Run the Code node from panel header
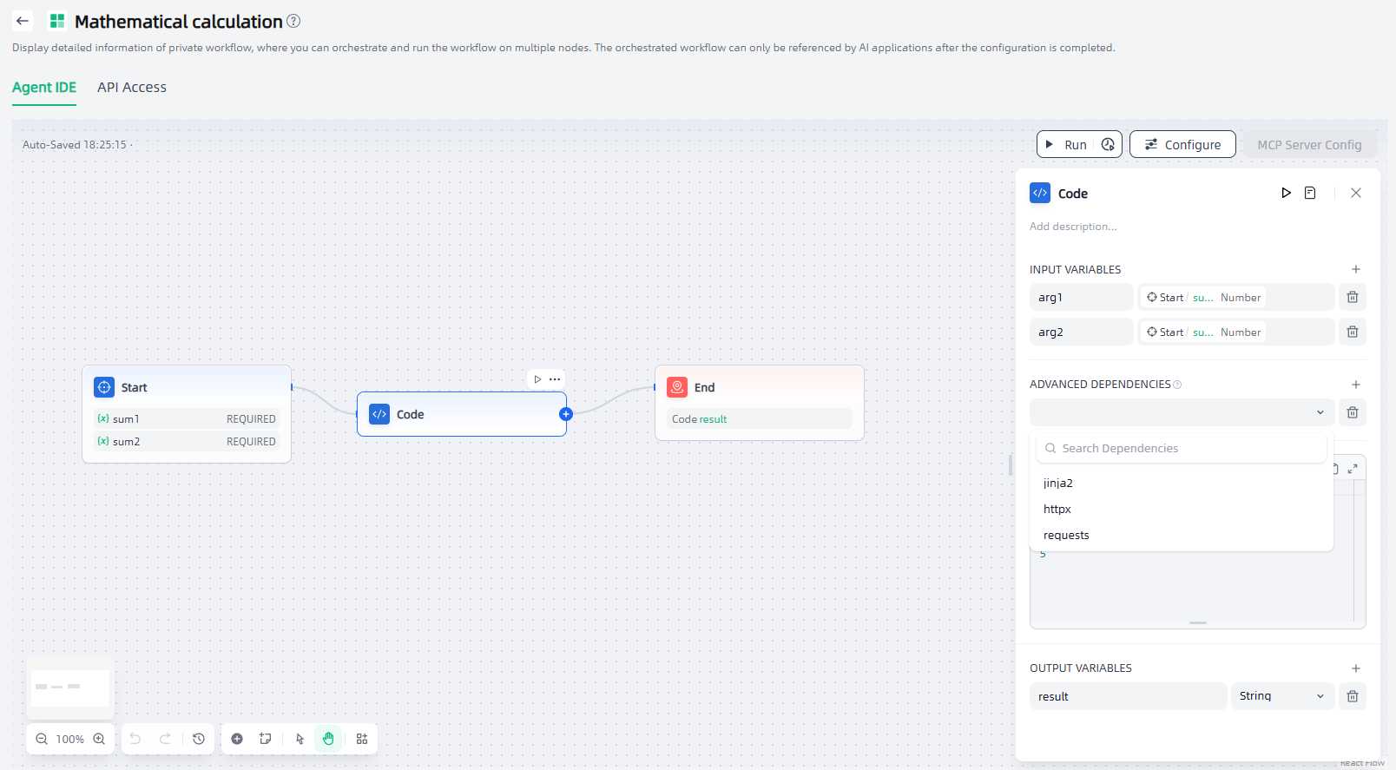 [1286, 193]
